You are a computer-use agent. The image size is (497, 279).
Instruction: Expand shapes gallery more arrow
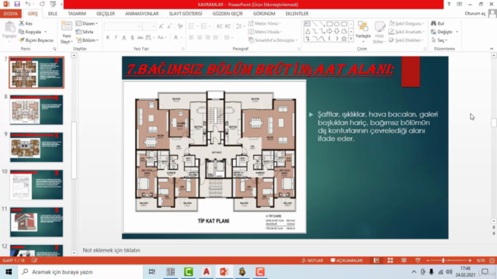(x=351, y=39)
